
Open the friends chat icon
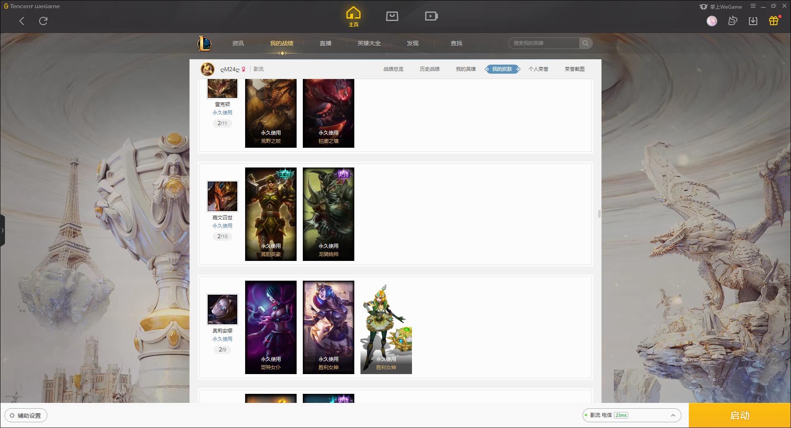tap(732, 21)
